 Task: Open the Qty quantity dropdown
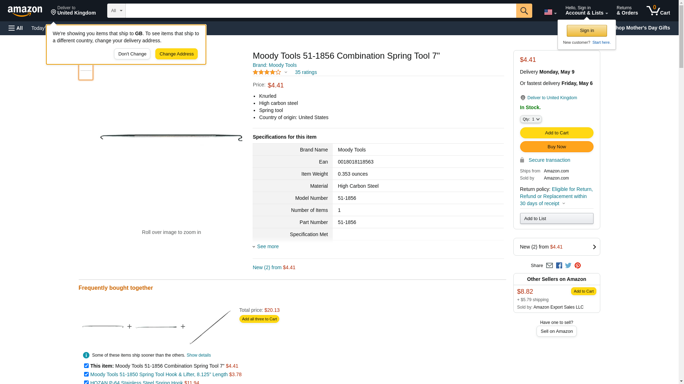[x=530, y=119]
